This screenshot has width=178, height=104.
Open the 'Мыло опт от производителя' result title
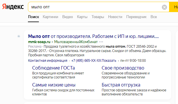93,36
